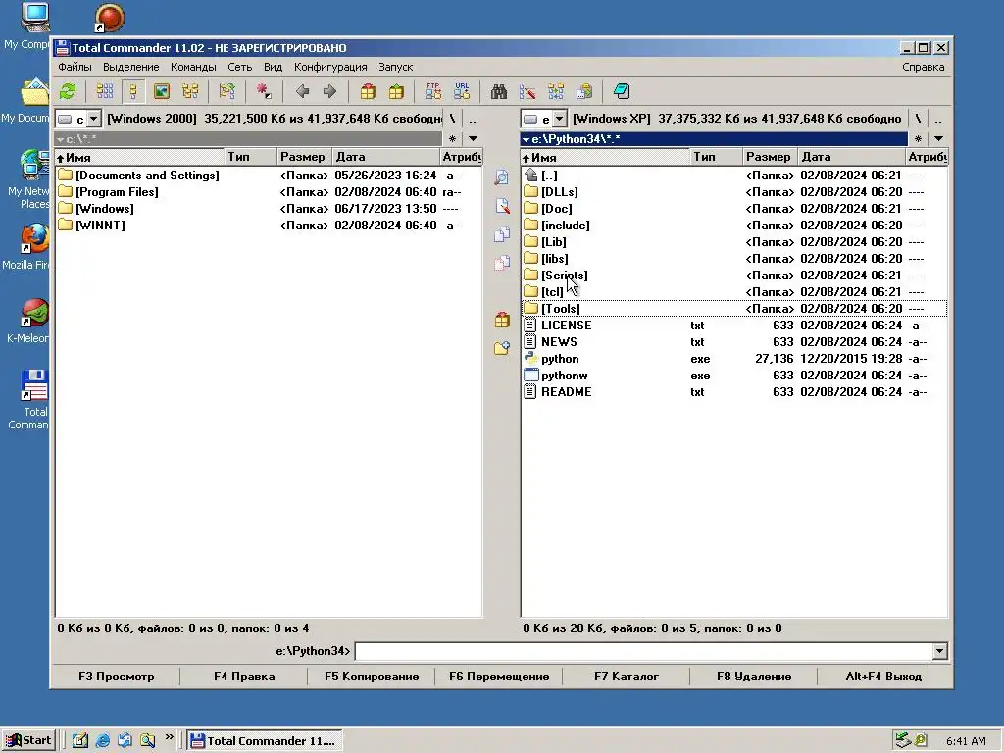The width and height of the screenshot is (1004, 753).
Task: Click the Unpack files toolbar icon
Action: click(x=396, y=91)
